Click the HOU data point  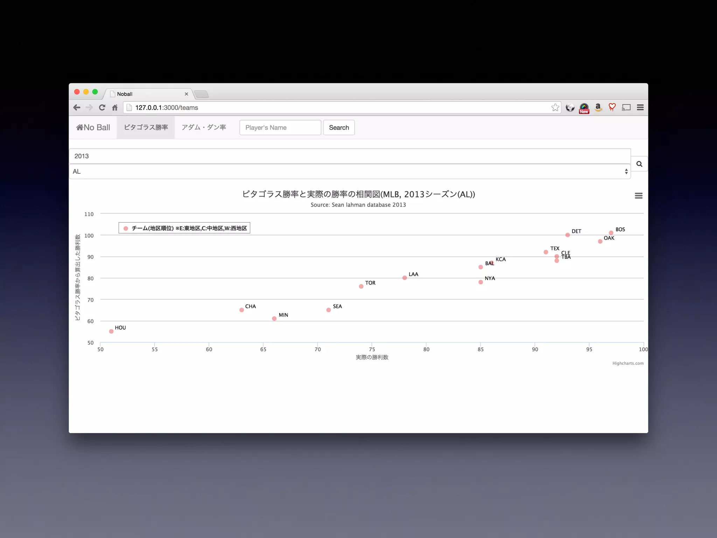111,331
